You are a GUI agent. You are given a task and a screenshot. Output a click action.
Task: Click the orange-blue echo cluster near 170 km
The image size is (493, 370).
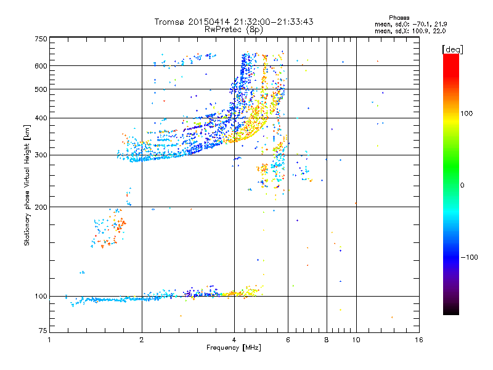pos(108,228)
